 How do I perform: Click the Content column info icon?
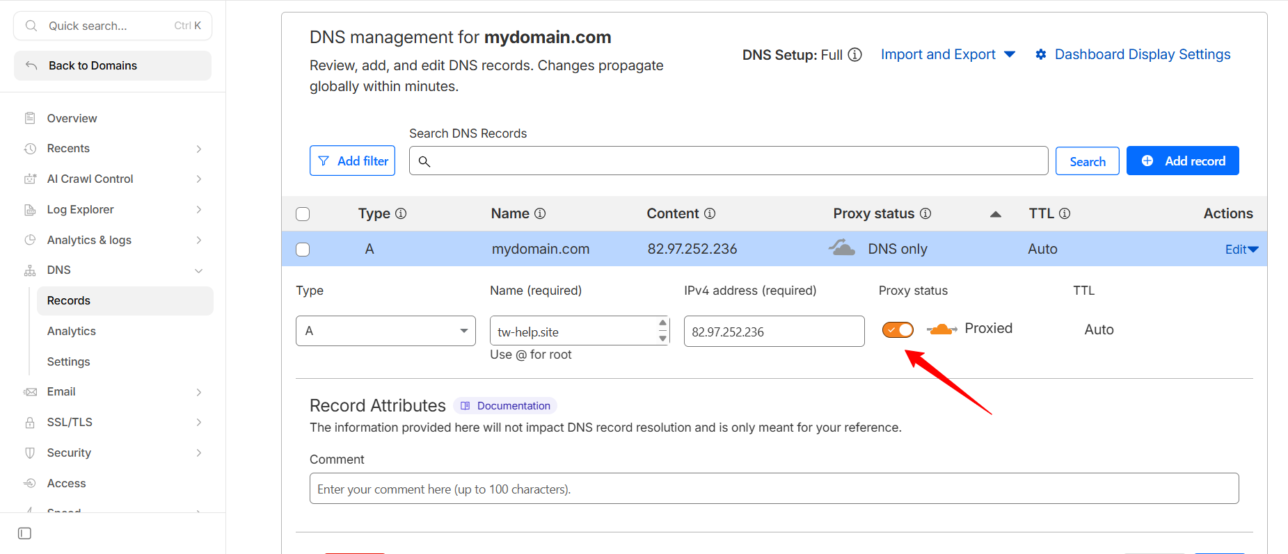point(710,213)
